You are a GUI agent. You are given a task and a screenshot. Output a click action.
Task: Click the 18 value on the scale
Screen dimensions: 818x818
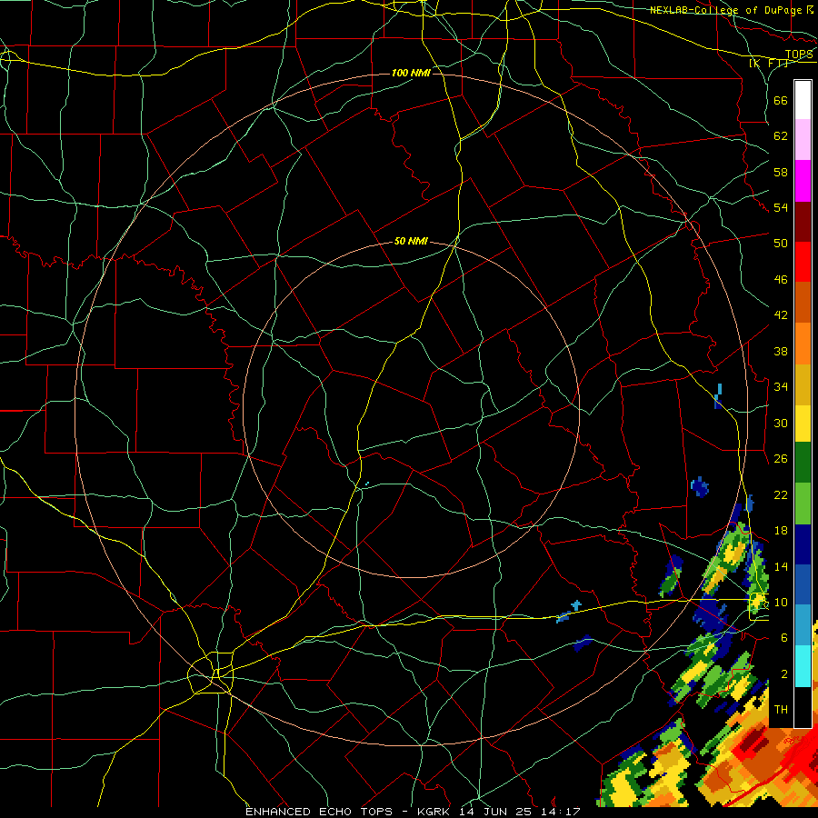(x=781, y=531)
